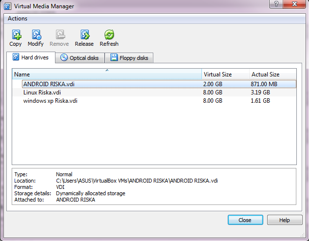This screenshot has height=241, width=309.
Task: Click the 871.00 MB actual size value
Action: (264, 84)
